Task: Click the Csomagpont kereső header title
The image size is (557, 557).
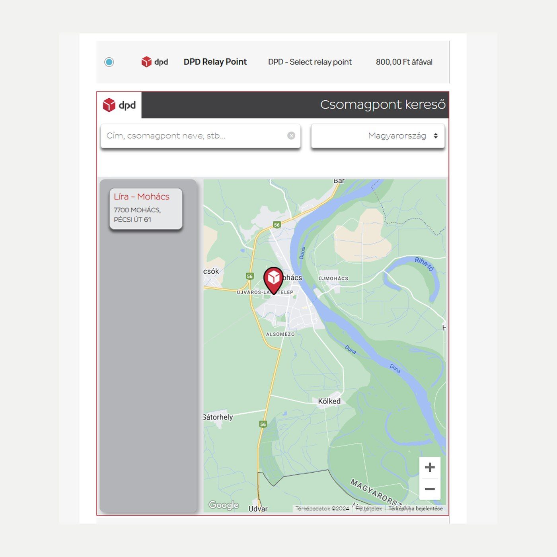Action: coord(383,105)
